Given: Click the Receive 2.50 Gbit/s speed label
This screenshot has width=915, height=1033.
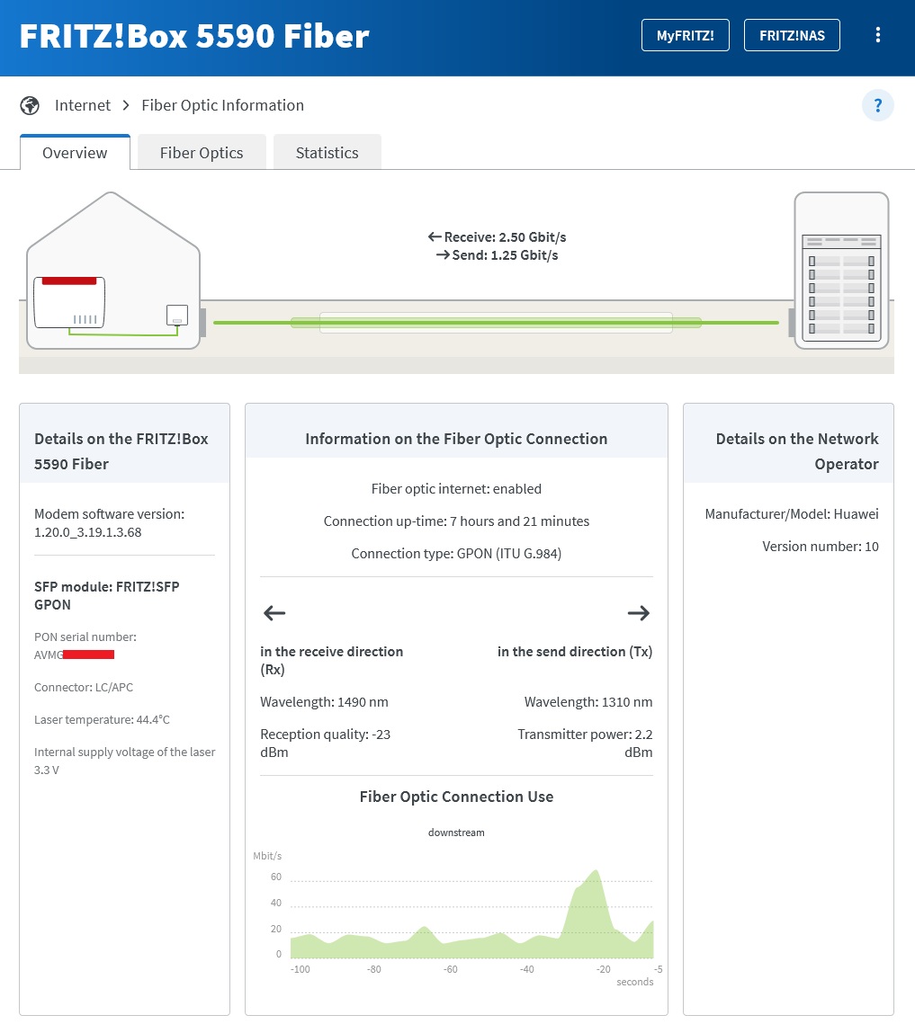Looking at the screenshot, I should click(x=497, y=237).
